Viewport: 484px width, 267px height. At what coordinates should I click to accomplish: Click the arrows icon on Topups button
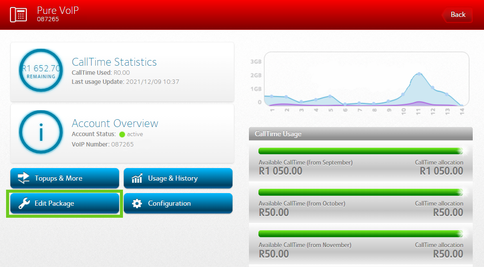(23, 178)
